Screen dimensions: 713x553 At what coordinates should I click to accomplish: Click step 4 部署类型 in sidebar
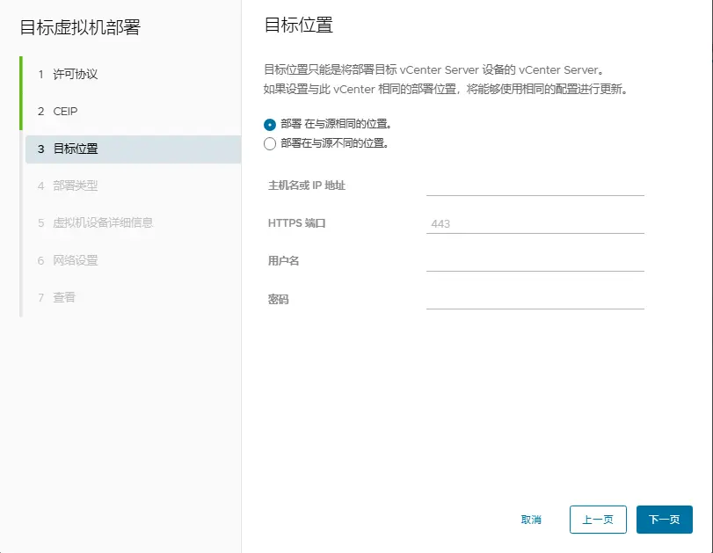[x=75, y=186]
